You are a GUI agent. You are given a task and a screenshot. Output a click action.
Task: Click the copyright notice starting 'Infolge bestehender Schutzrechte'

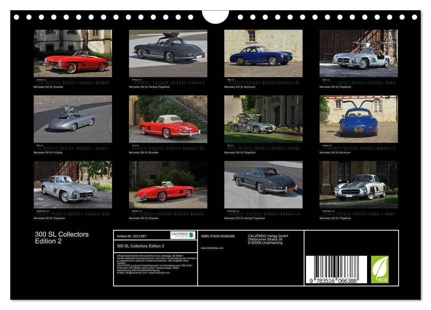pos(157,259)
